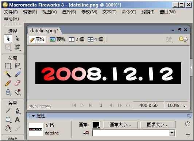Select the Magic Wand tool

(8, 74)
